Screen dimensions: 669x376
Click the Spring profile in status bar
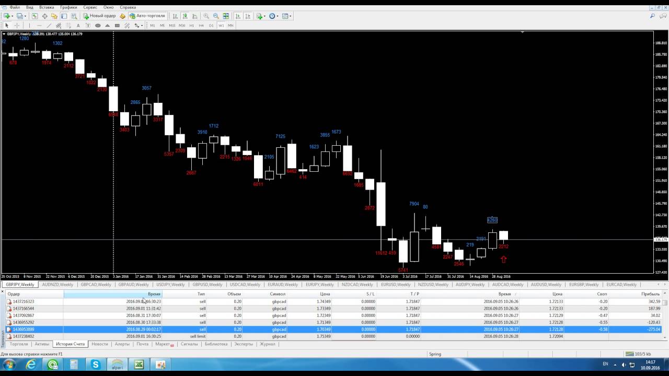tap(435, 354)
